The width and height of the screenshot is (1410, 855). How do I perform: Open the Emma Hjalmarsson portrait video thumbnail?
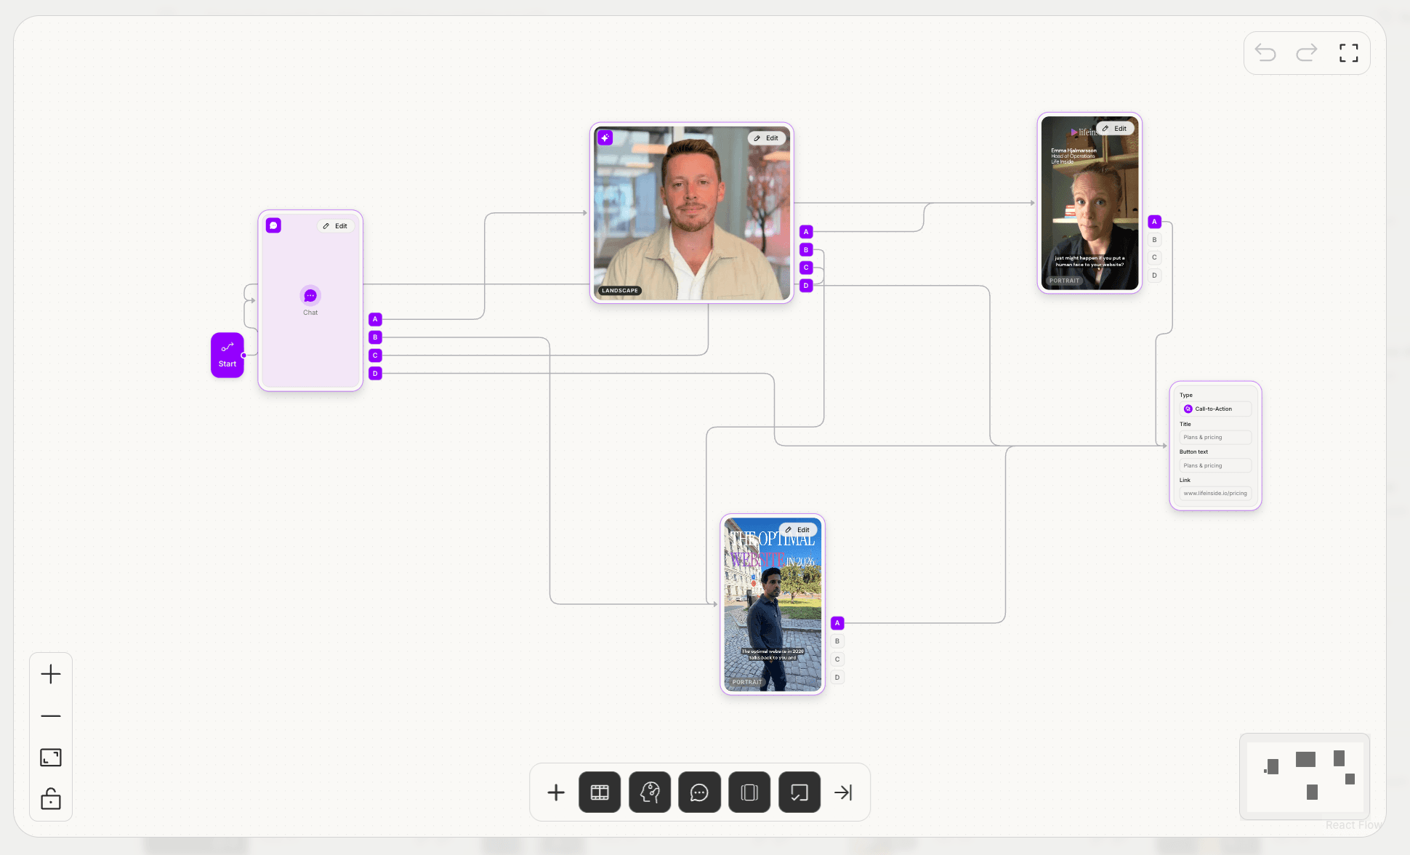click(x=1089, y=203)
